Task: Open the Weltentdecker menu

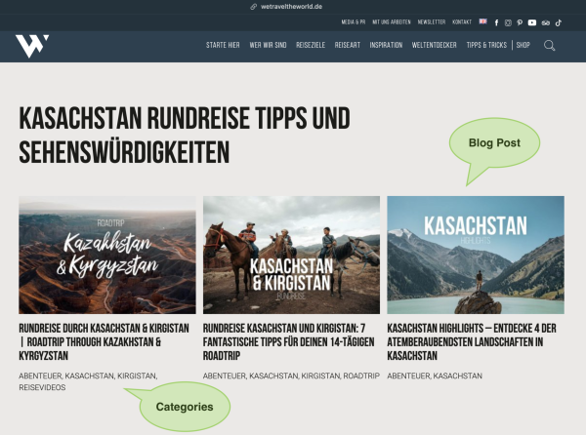Action: pos(435,45)
